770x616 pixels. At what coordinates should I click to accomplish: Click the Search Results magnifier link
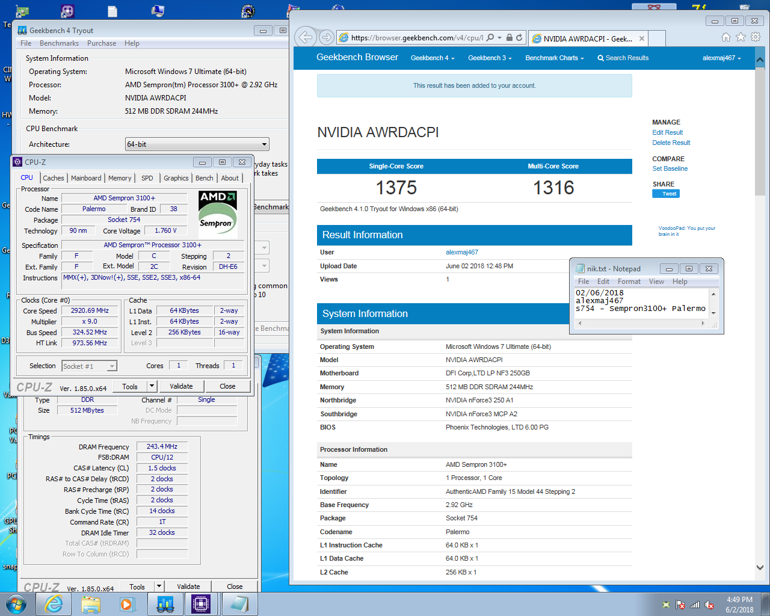[x=623, y=58]
